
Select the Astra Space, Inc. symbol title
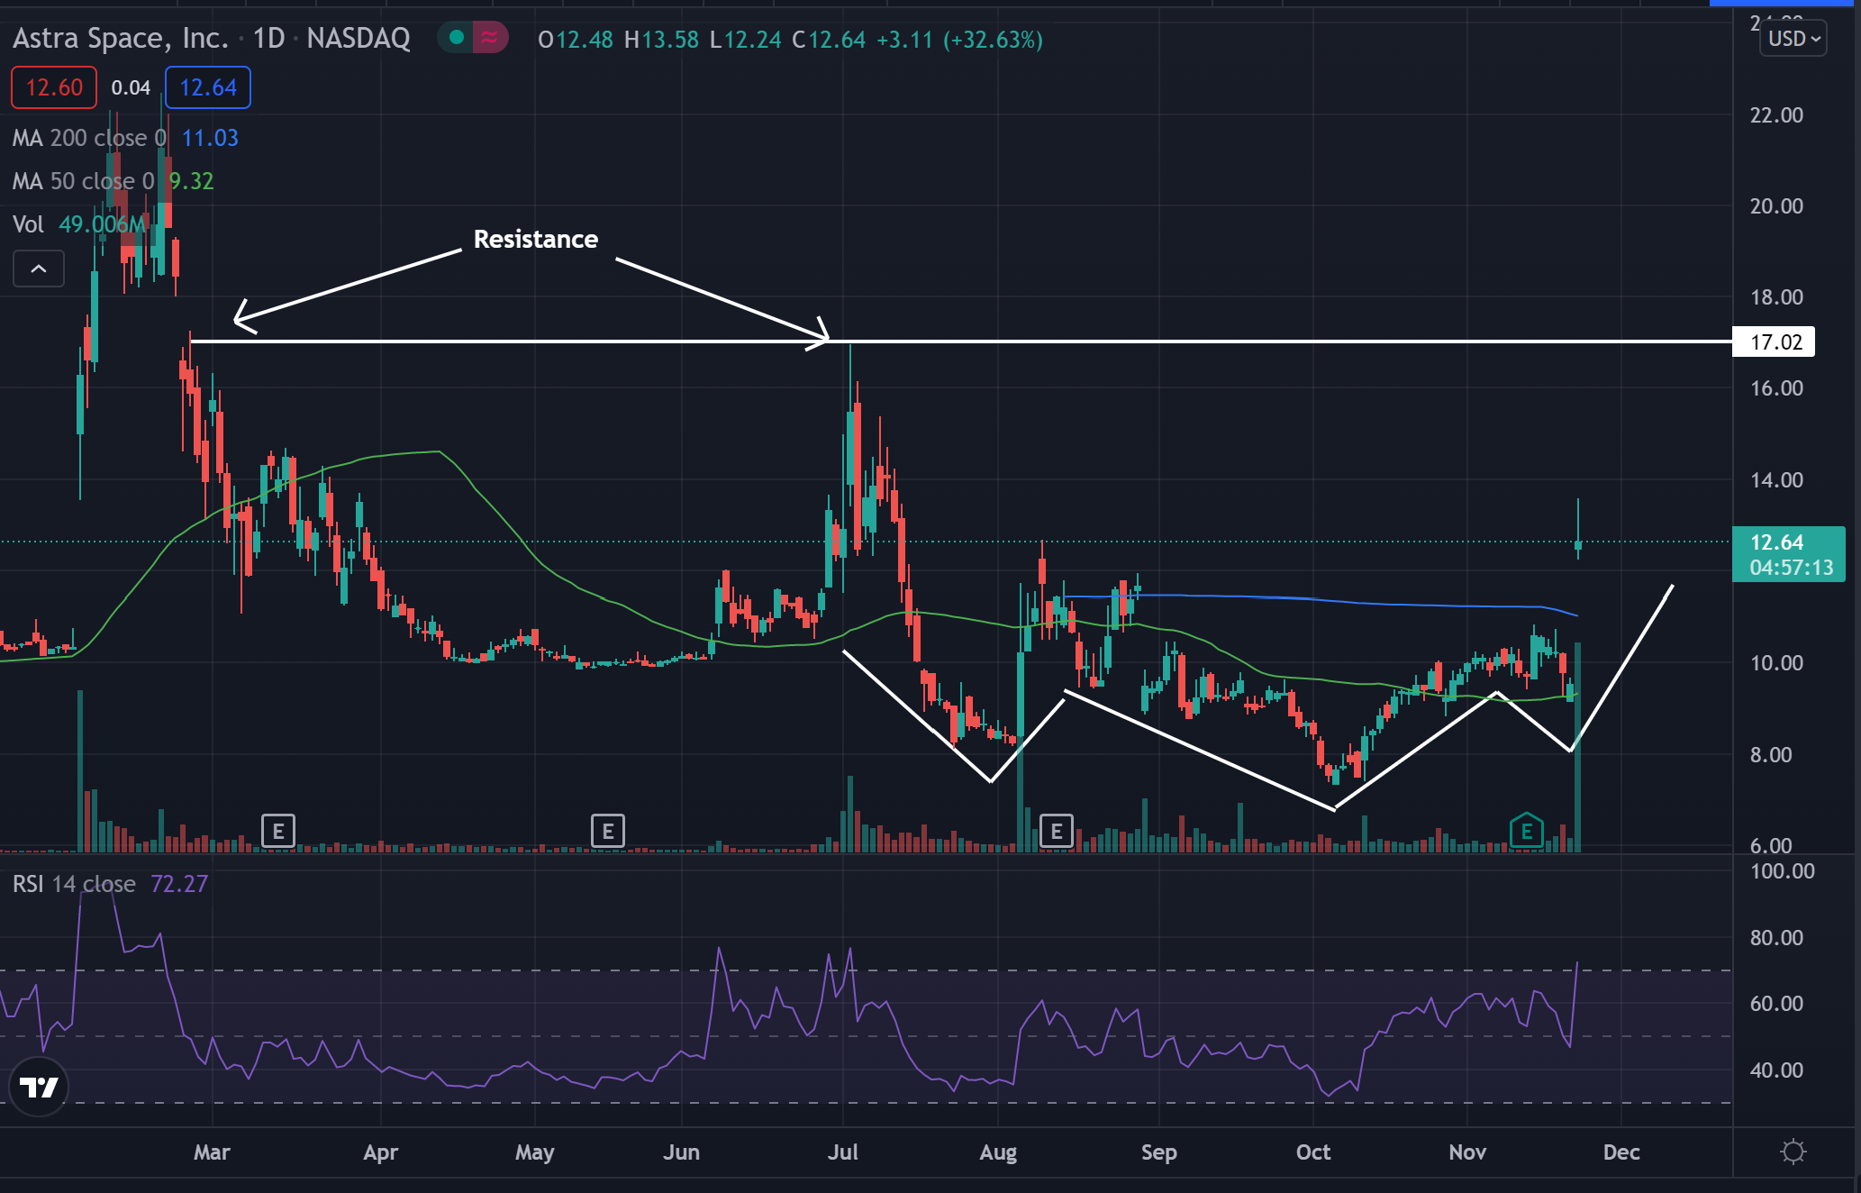coord(121,38)
